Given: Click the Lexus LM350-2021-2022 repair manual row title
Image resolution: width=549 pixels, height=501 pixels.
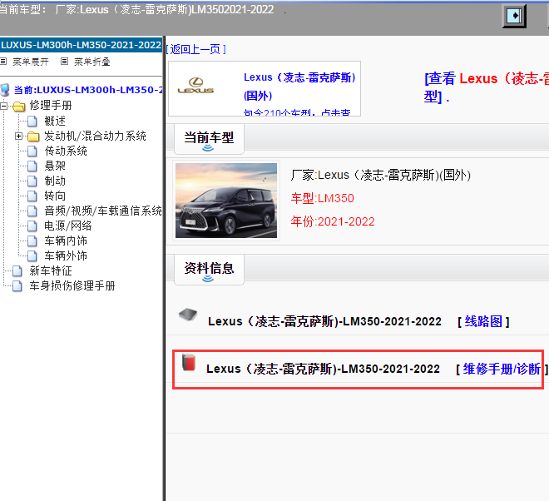Looking at the screenshot, I should (323, 369).
